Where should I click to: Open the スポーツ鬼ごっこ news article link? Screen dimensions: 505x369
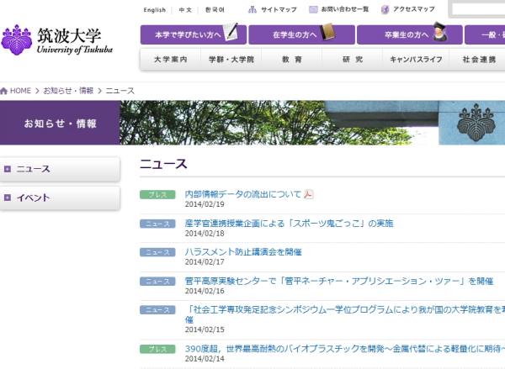point(289,223)
